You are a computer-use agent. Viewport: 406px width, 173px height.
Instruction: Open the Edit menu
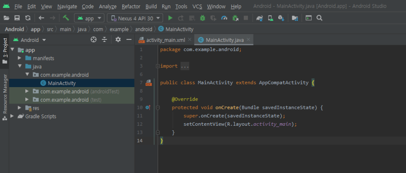click(x=32, y=6)
